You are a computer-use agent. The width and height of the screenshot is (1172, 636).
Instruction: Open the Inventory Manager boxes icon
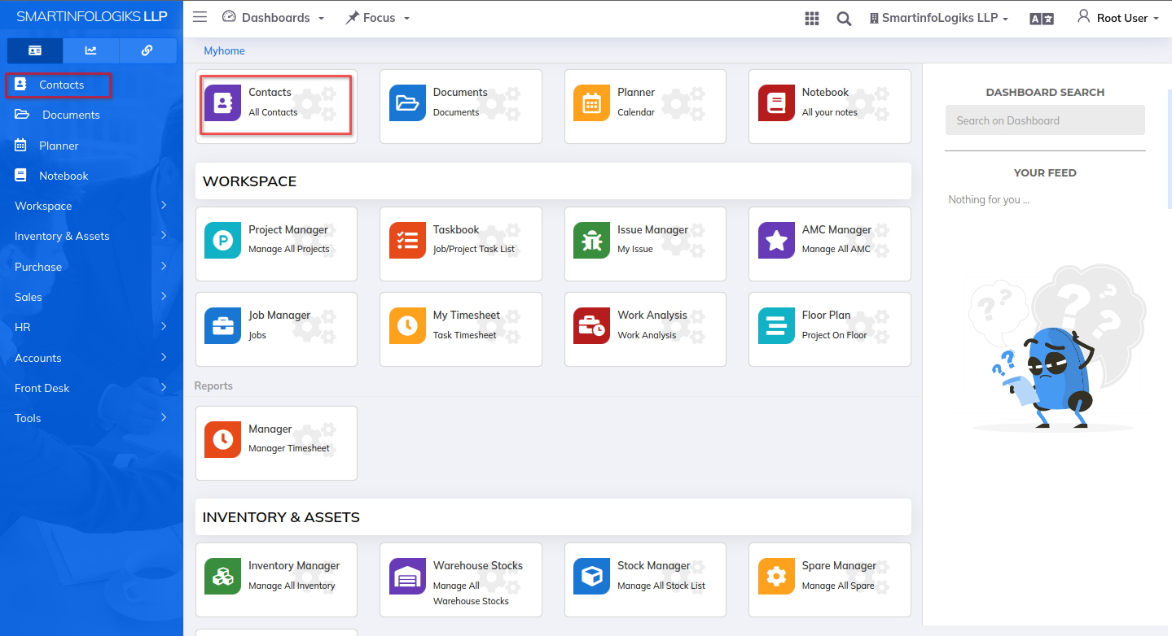pos(222,577)
